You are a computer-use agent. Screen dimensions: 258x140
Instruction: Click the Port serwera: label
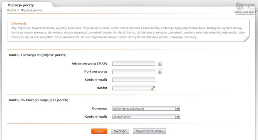coord(95,72)
